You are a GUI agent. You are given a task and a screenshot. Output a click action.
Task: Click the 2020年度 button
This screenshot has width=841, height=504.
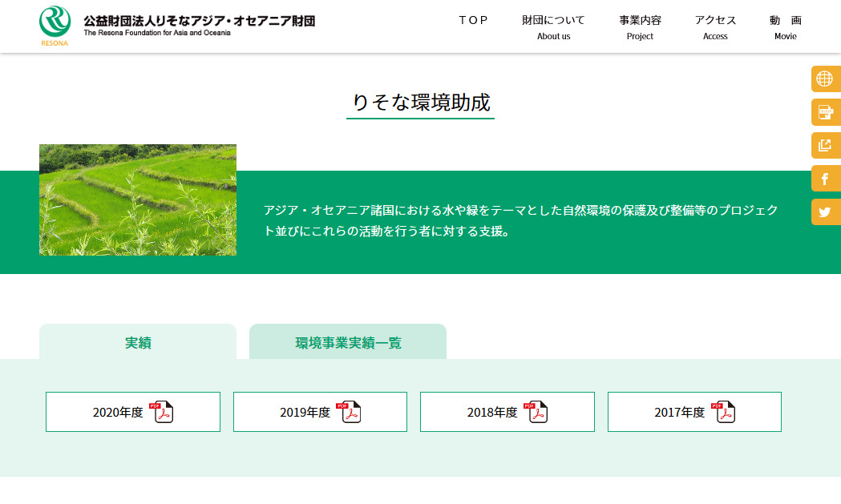coord(132,411)
